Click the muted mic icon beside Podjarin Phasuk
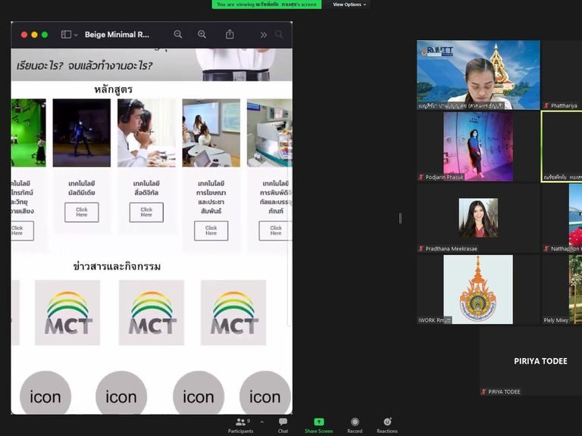This screenshot has width=582, height=436. tap(421, 177)
